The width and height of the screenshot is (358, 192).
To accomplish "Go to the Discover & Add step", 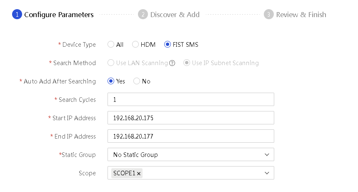I will (x=175, y=15).
